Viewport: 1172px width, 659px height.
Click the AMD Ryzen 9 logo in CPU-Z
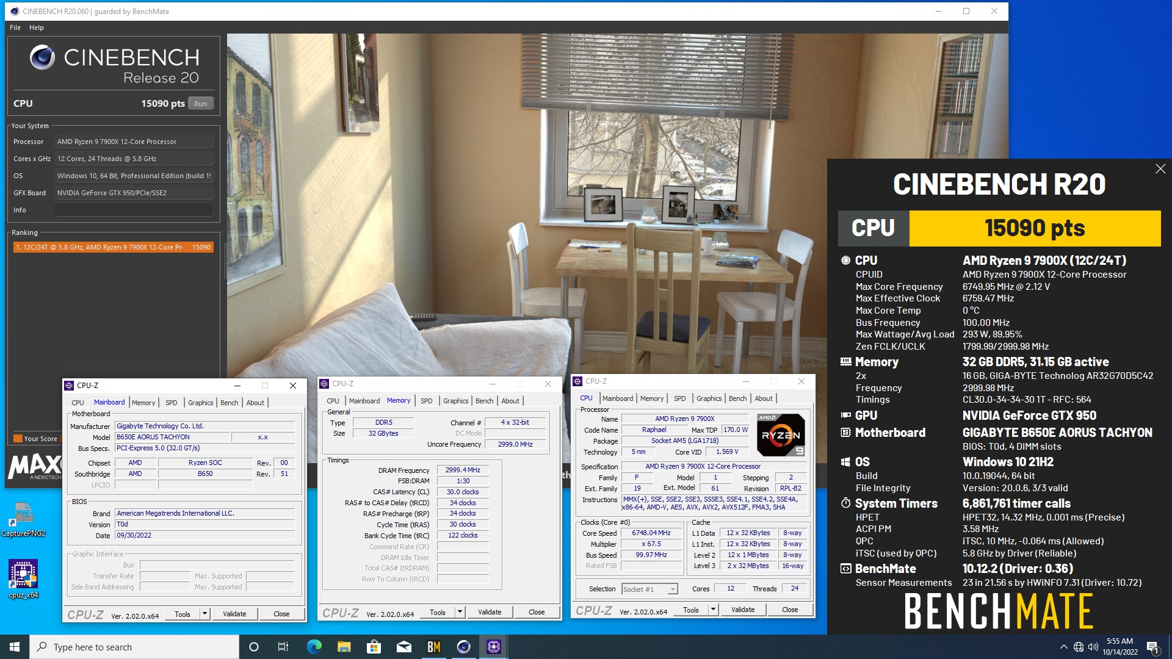(x=781, y=435)
